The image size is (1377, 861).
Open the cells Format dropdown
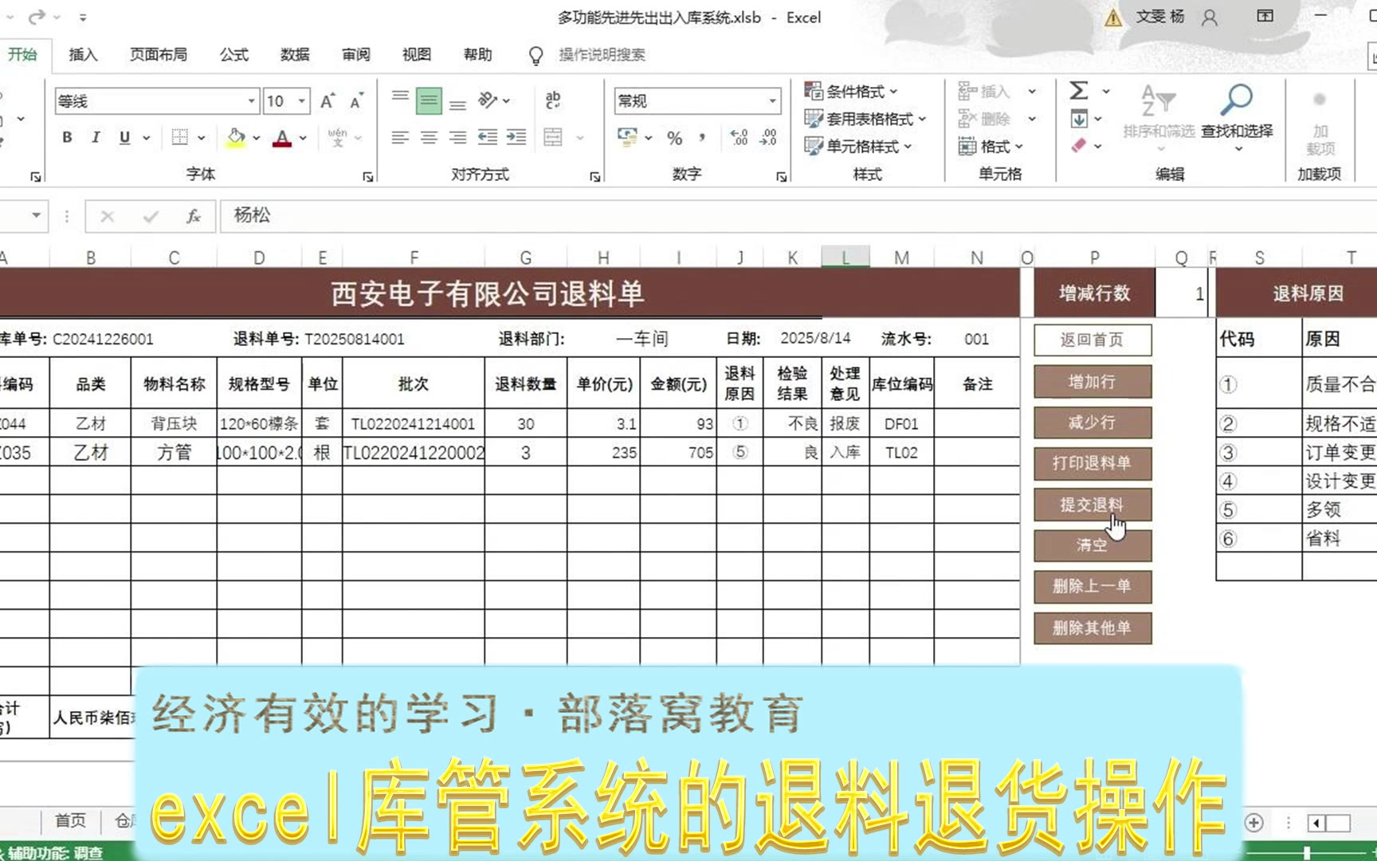(991, 146)
